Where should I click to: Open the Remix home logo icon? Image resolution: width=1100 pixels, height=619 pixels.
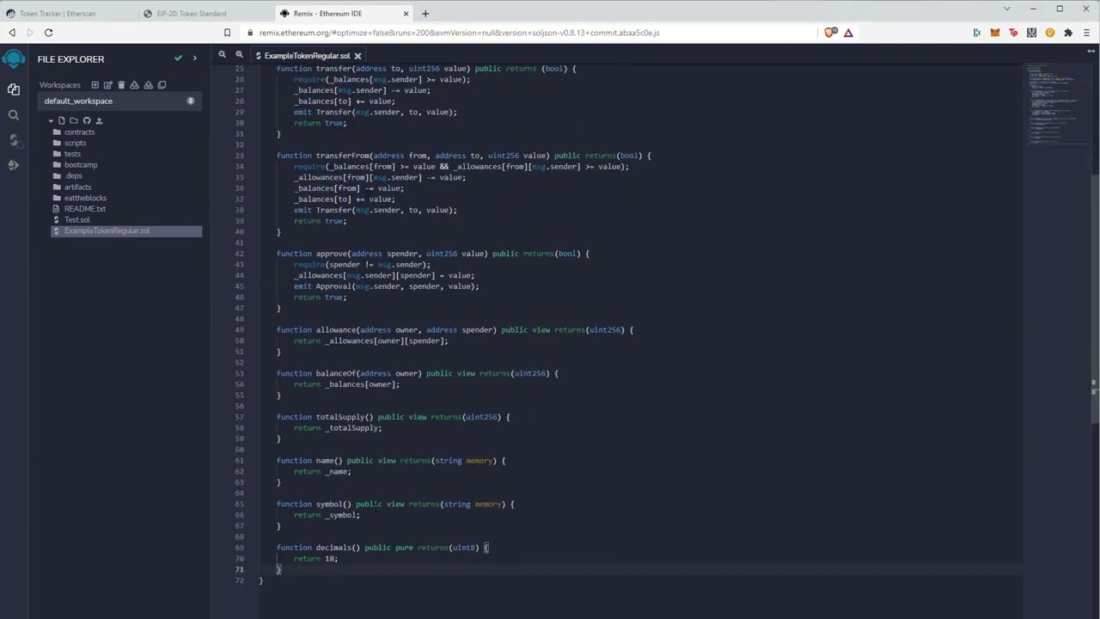(x=14, y=59)
